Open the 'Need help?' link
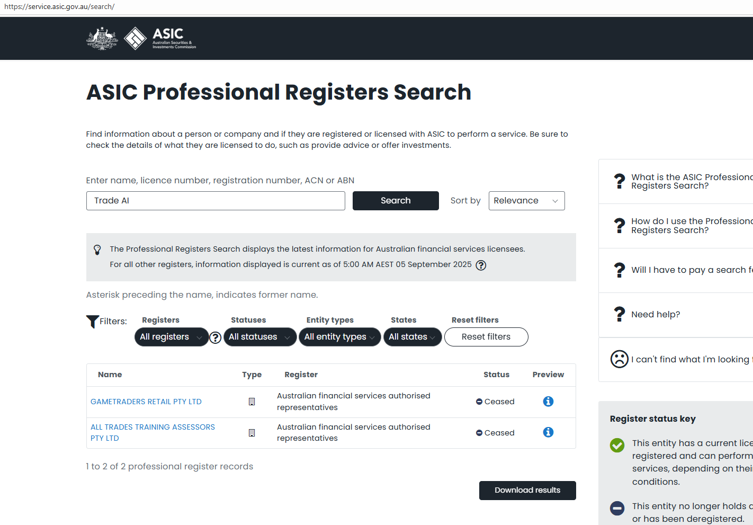 pyautogui.click(x=656, y=315)
